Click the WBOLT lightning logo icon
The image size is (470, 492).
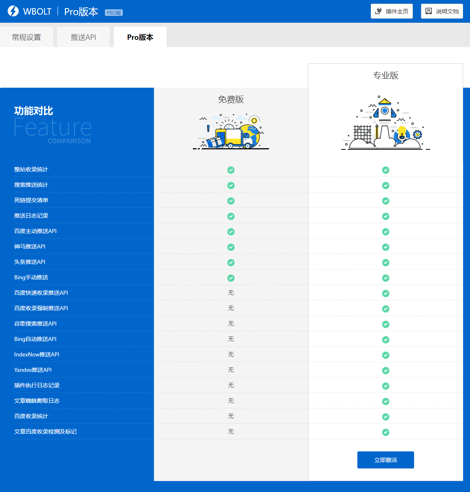(13, 11)
